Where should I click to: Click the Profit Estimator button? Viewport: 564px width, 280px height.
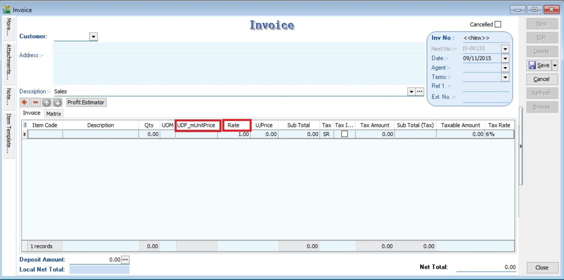click(x=86, y=103)
